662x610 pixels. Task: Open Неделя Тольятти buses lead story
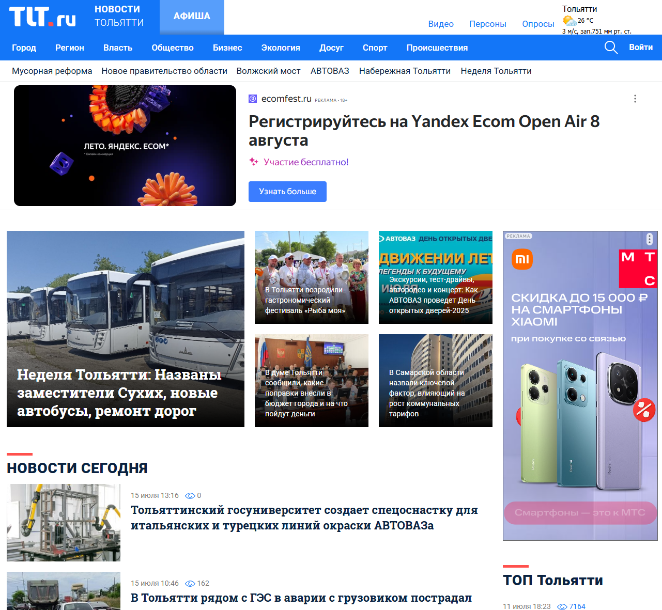click(126, 329)
